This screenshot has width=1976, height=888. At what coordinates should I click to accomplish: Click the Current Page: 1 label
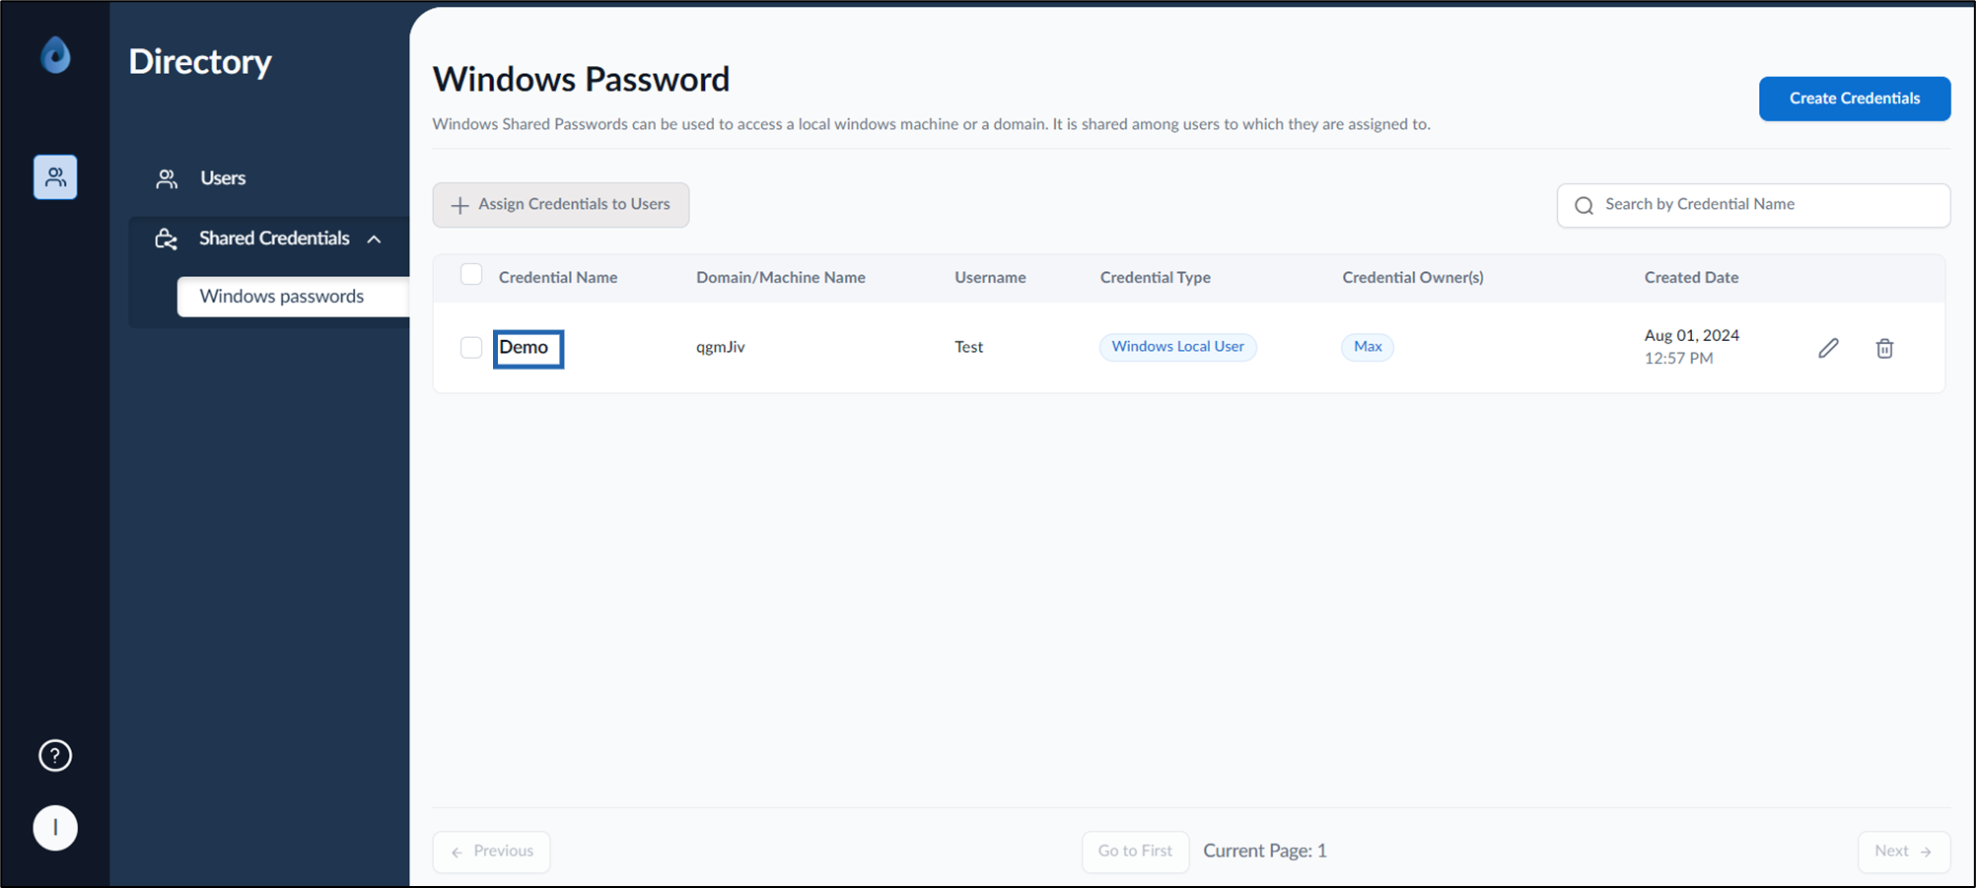(x=1265, y=851)
